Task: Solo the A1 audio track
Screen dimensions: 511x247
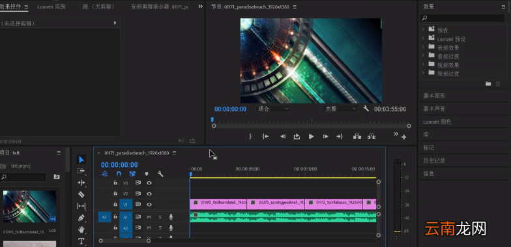Action: point(160,217)
